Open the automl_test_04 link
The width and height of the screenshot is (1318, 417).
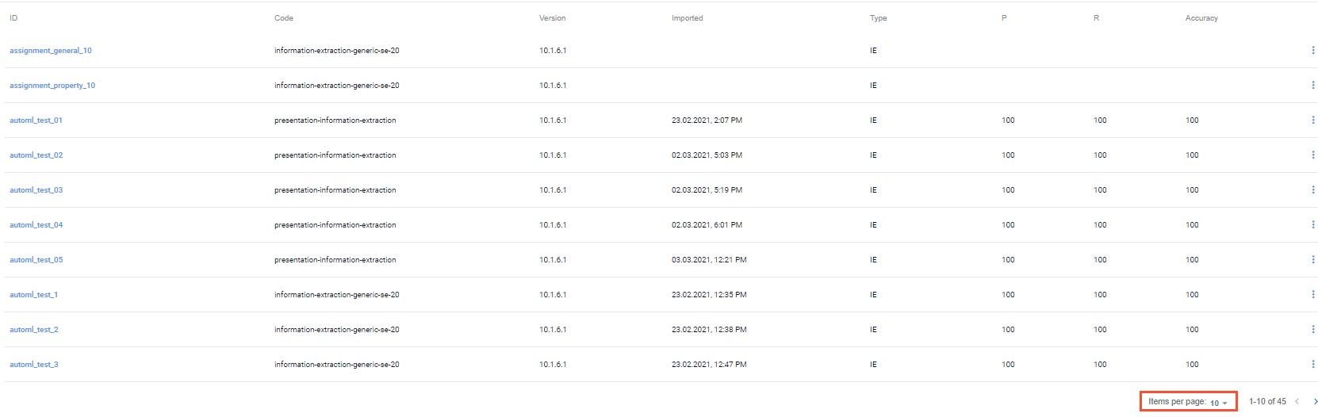[x=36, y=225]
